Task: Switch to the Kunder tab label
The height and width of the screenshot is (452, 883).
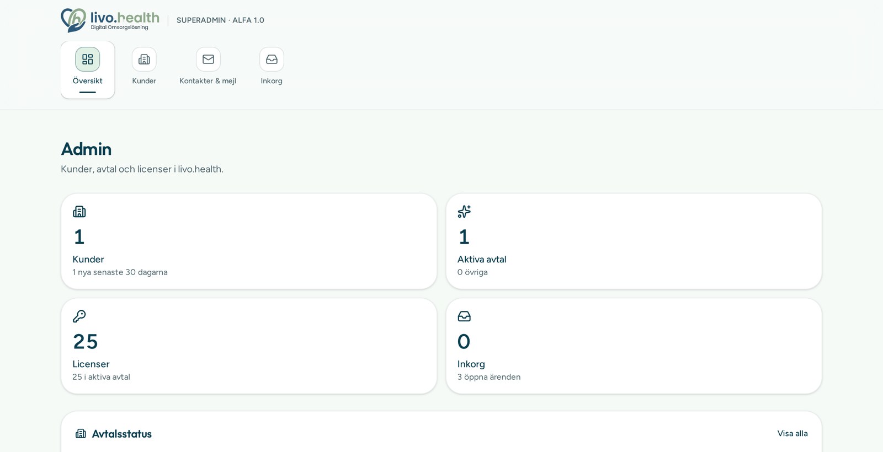Action: click(x=144, y=80)
